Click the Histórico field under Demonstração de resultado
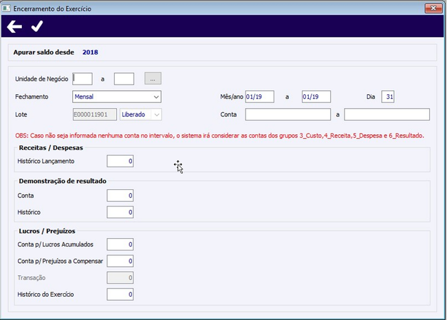447x320 pixels. [120, 212]
